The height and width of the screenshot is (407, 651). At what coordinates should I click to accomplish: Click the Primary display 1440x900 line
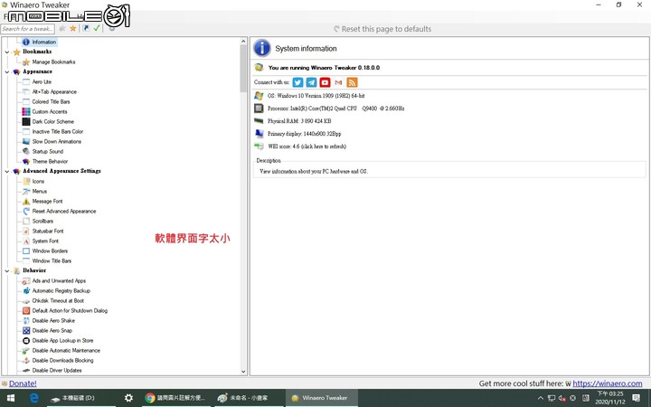tap(304, 134)
